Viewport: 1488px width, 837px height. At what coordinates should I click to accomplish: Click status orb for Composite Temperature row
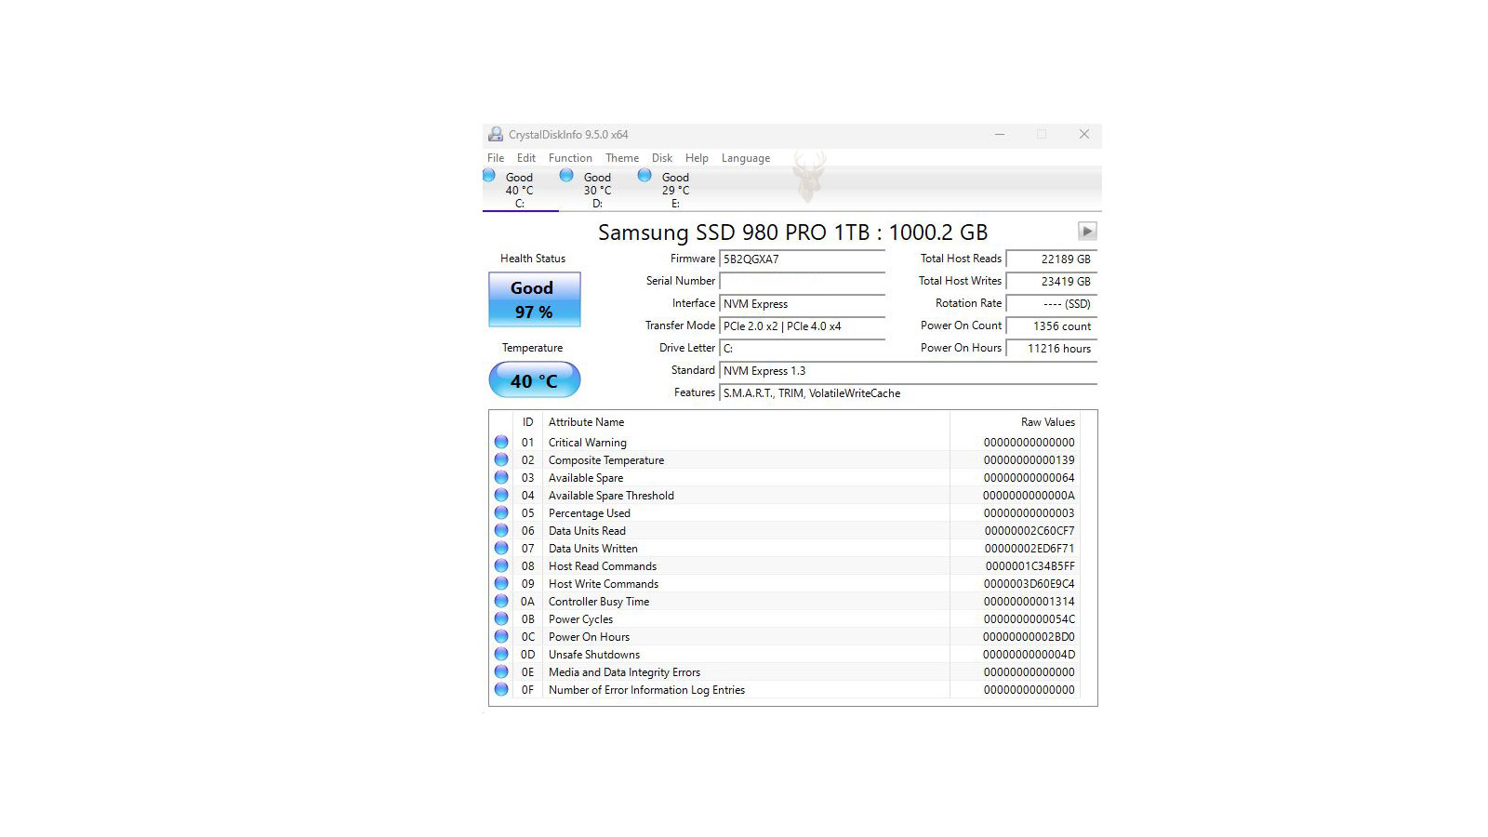coord(501,460)
